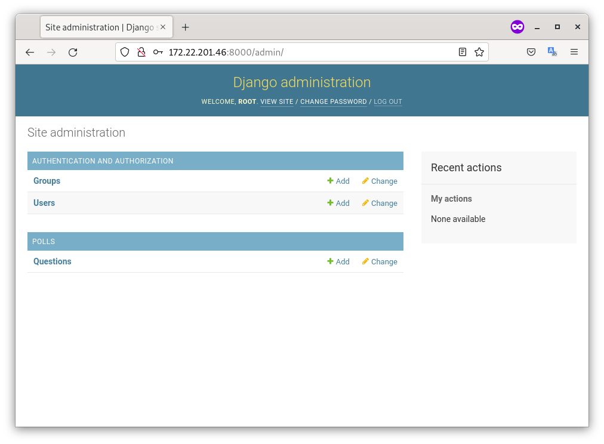Toggle reader view icon in address bar

point(463,53)
